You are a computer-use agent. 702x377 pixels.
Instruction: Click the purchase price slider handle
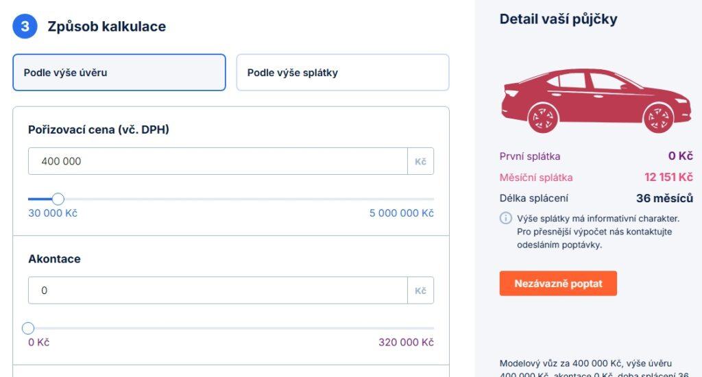click(x=58, y=199)
